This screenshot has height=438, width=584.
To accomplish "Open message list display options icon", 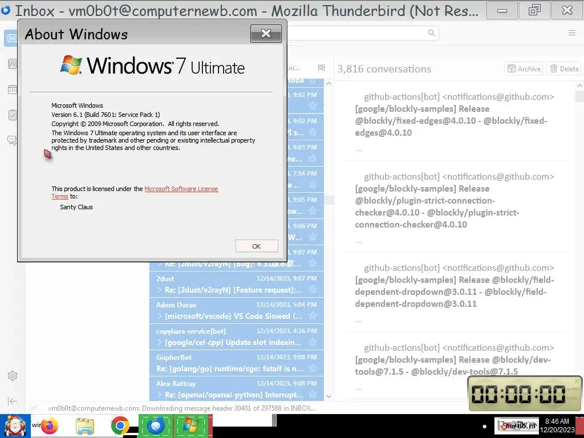I will point(321,67).
